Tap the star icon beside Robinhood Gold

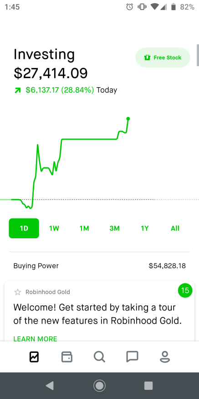(x=17, y=292)
